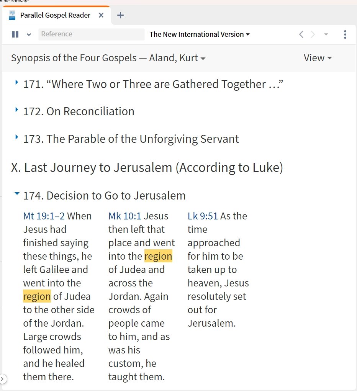Image resolution: width=357 pixels, height=391 pixels.
Task: Open the Synopsis of the Four Gospels selector
Action: point(108,58)
